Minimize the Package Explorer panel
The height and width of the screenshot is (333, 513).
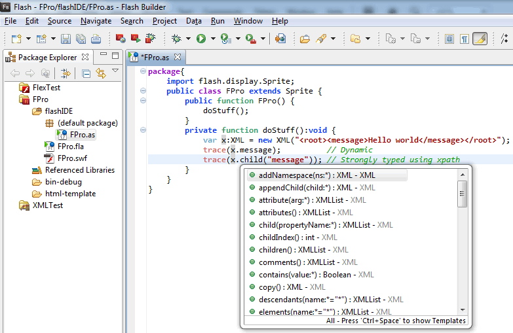[104, 54]
